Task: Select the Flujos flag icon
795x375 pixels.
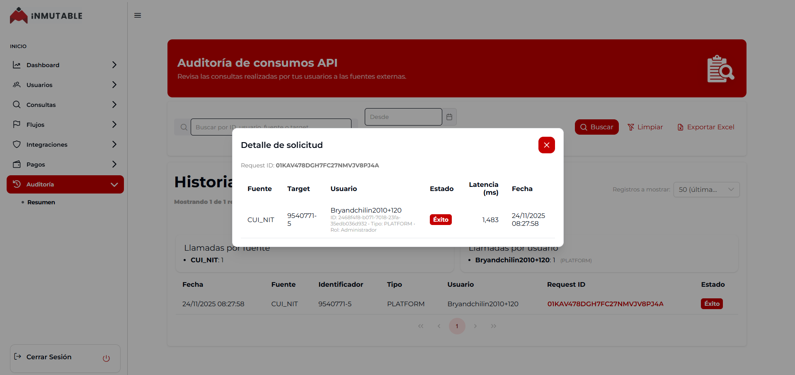Action: click(x=17, y=124)
